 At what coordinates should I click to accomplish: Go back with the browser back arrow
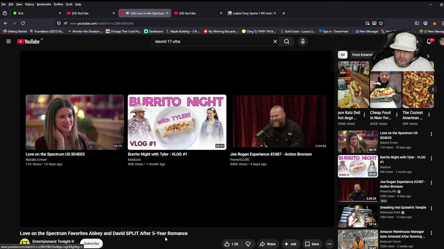tap(6, 23)
